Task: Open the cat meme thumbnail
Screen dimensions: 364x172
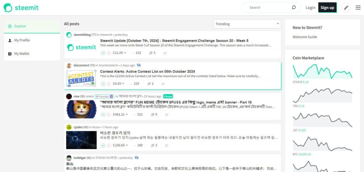Action: (81, 109)
